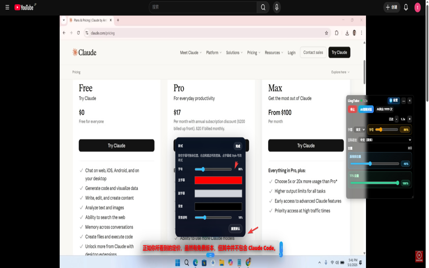
Task: Open the Windows Start menu
Action: pos(178,263)
